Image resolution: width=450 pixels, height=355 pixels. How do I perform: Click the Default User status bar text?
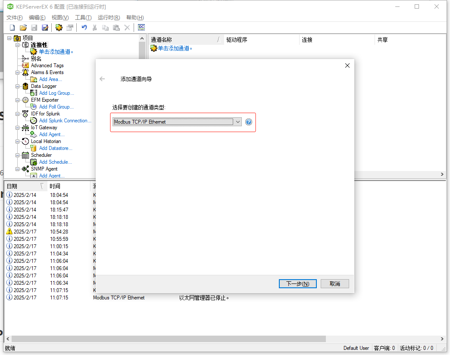click(x=356, y=348)
